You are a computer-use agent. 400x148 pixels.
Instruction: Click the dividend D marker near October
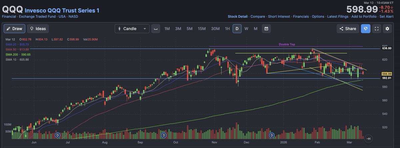pos(164,135)
